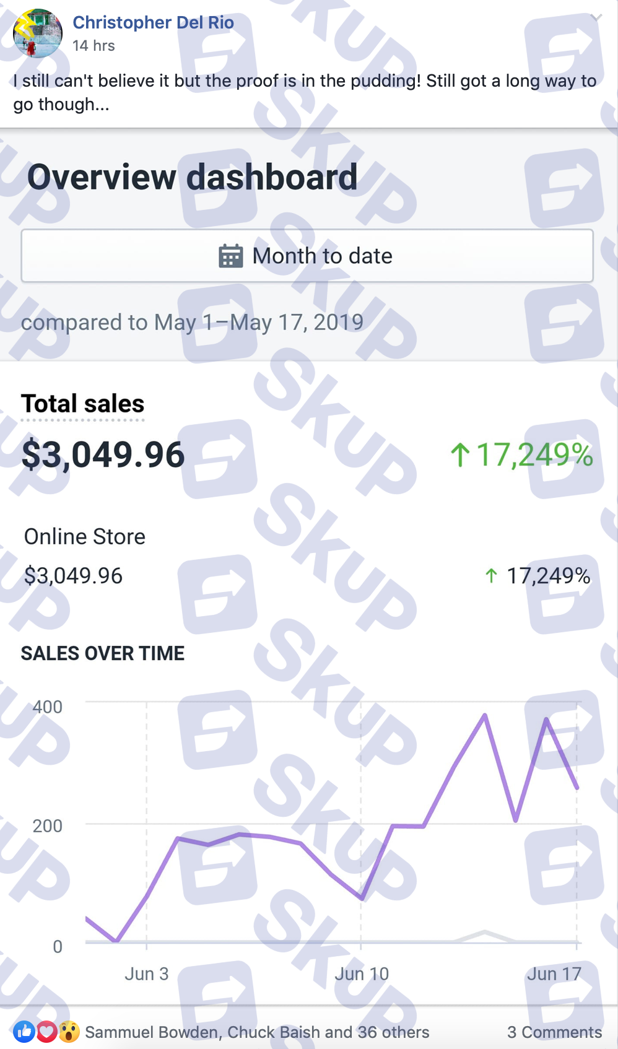Image resolution: width=618 pixels, height=1049 pixels.
Task: Click the red Love reaction icon
Action: (x=46, y=1032)
